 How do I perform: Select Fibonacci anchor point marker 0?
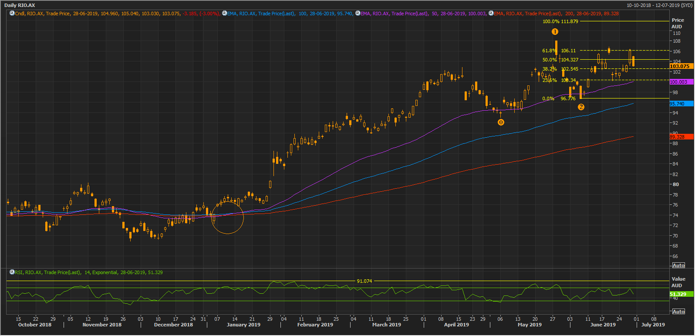[501, 122]
